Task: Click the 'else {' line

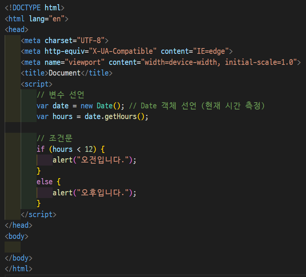Action: coord(48,182)
